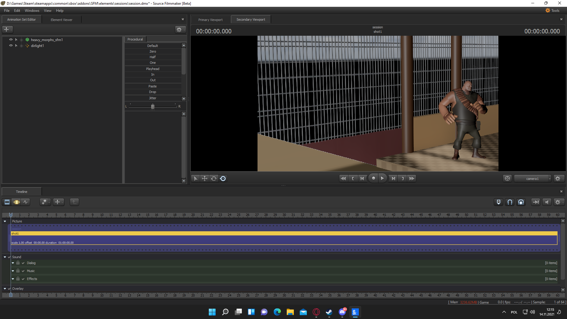Open the Graph Editor waveform icon
The image size is (567, 319).
(26, 202)
